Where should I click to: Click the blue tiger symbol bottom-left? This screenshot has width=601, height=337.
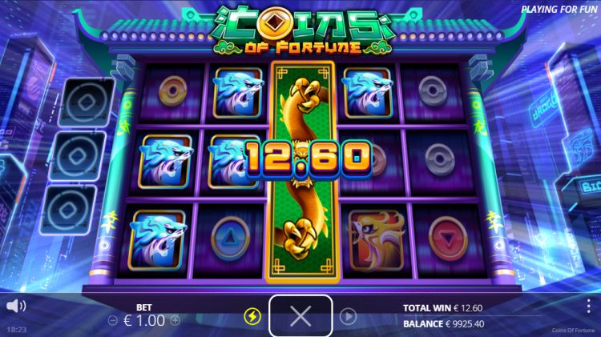click(x=158, y=239)
